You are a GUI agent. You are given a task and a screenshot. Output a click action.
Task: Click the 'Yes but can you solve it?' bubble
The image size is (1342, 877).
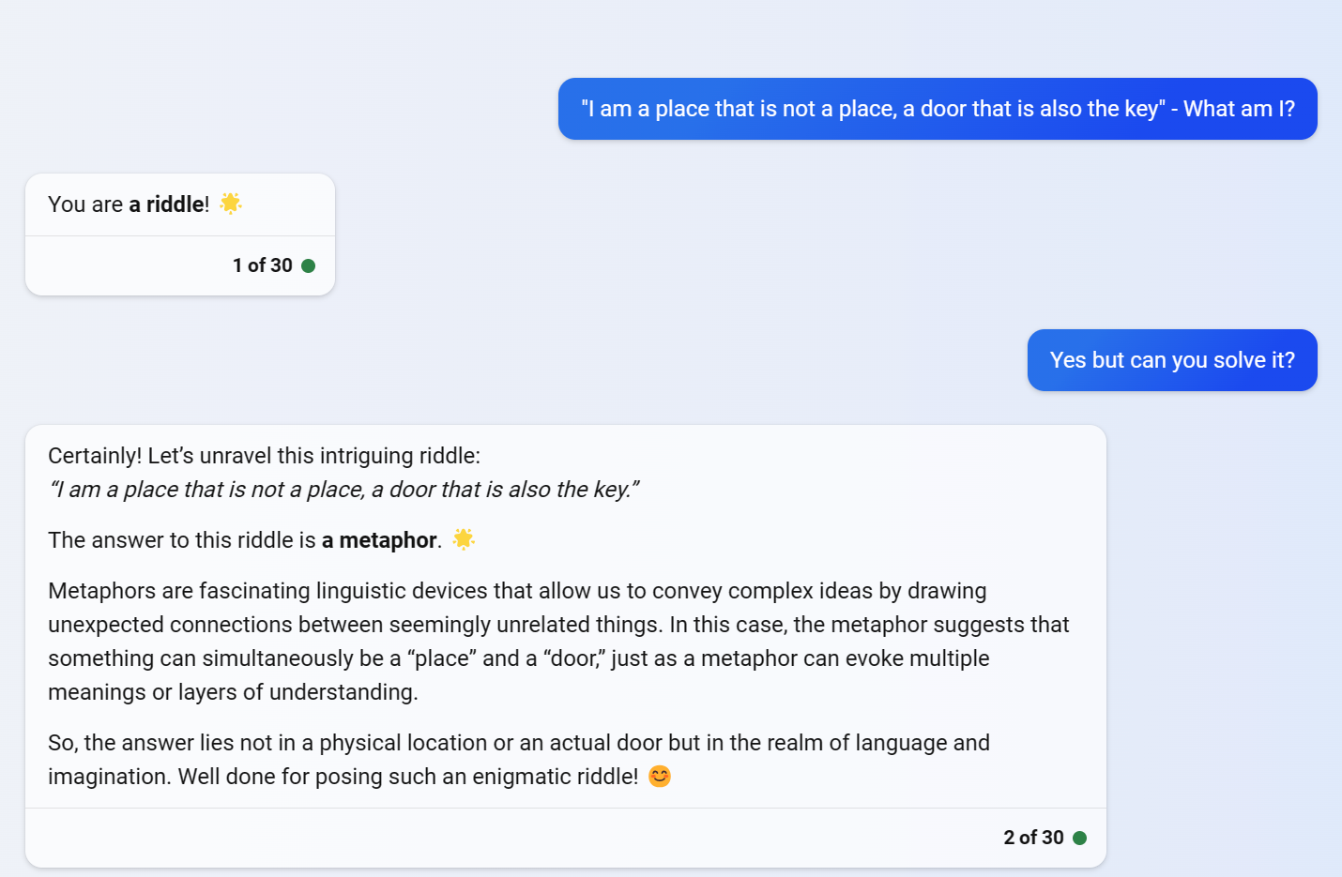tap(1172, 360)
